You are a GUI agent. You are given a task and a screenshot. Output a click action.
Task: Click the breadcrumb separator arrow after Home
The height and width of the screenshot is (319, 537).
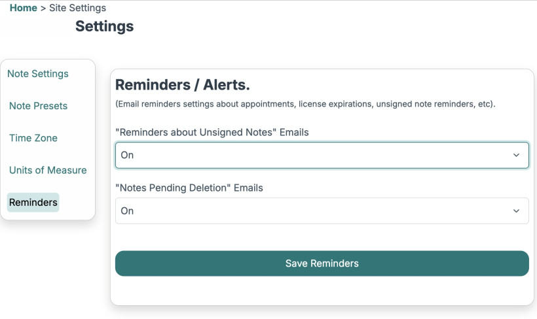(x=43, y=8)
